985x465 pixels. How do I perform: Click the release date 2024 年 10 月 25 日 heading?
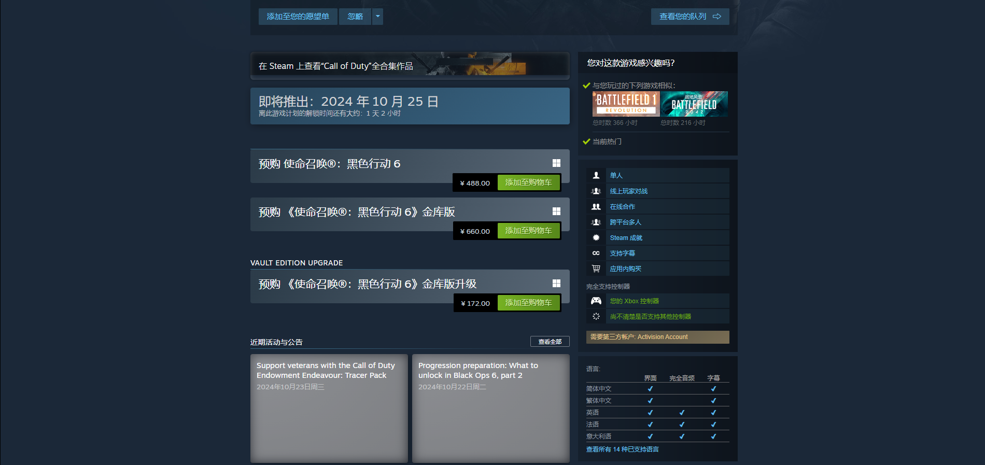pos(380,101)
